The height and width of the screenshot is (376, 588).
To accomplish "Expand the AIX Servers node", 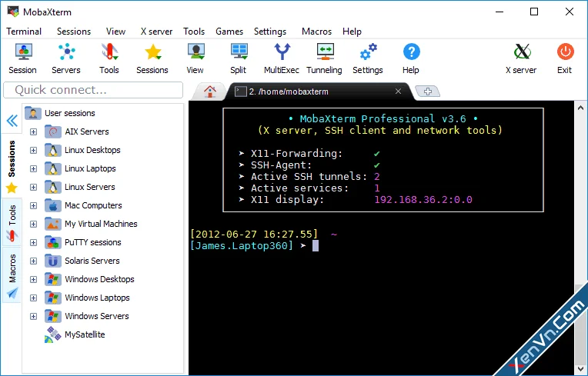I will 33,131.
